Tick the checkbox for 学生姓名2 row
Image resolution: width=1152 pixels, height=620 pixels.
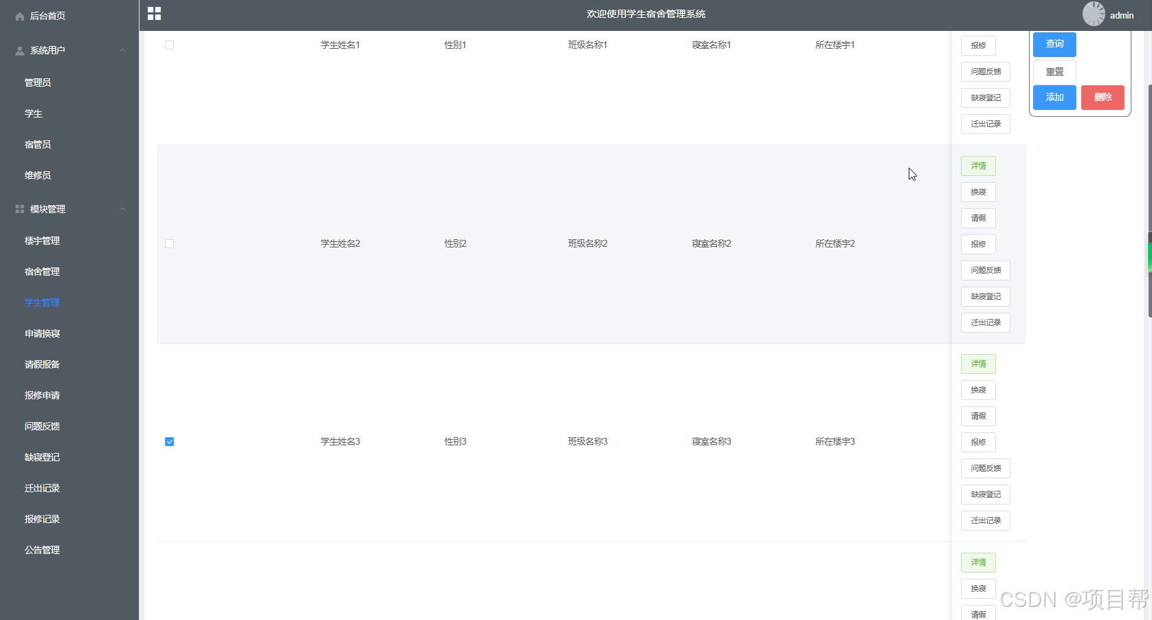pyautogui.click(x=170, y=244)
